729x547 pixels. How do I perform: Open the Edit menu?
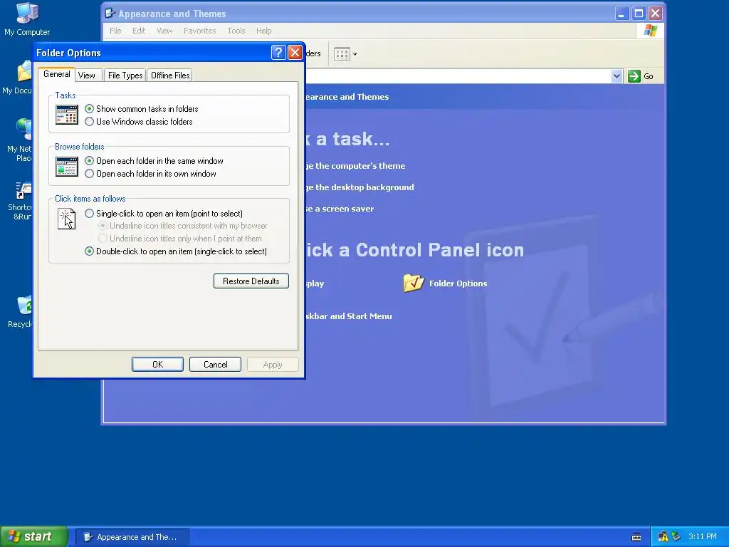tap(139, 31)
